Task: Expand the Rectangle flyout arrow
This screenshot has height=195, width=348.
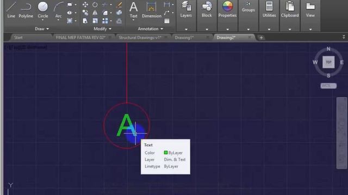Action: pyautogui.click(x=76, y=4)
